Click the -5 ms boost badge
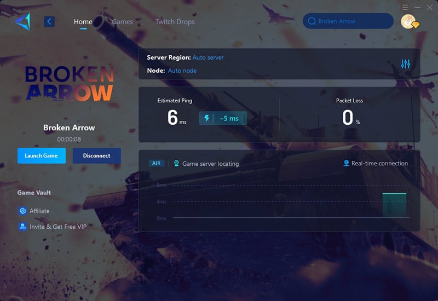Viewport: 438px width, 301px height. [223, 118]
